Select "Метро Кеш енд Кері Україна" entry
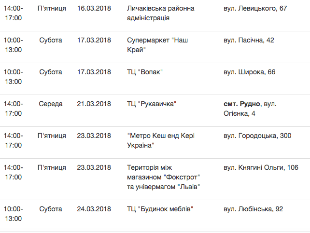This screenshot has width=310, height=233. click(x=162, y=140)
